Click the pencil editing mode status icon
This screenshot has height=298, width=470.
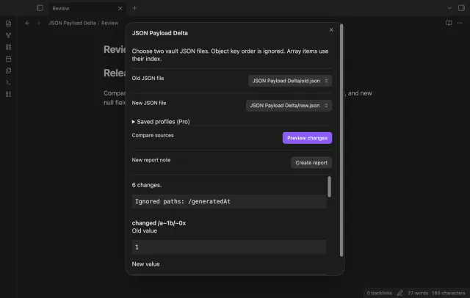[399, 293]
